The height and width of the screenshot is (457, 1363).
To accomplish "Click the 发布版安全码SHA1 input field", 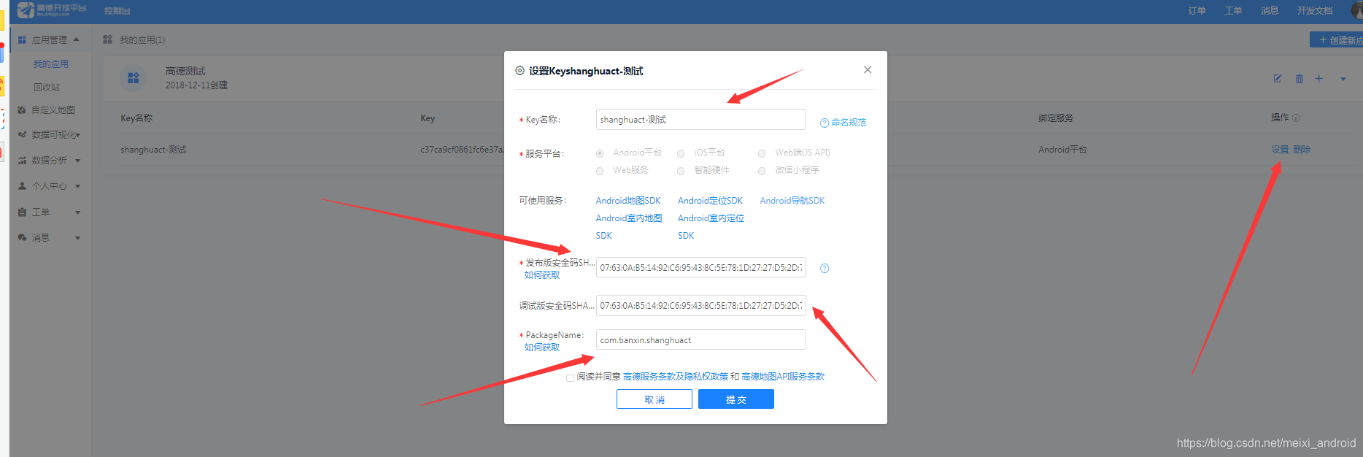I will [701, 268].
